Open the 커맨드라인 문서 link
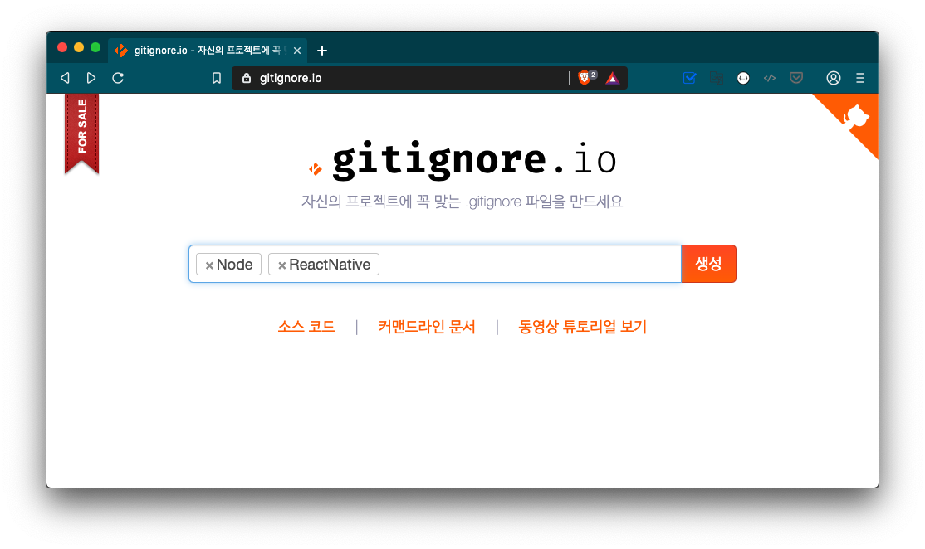Viewport: 925px width, 549px height. pos(427,327)
